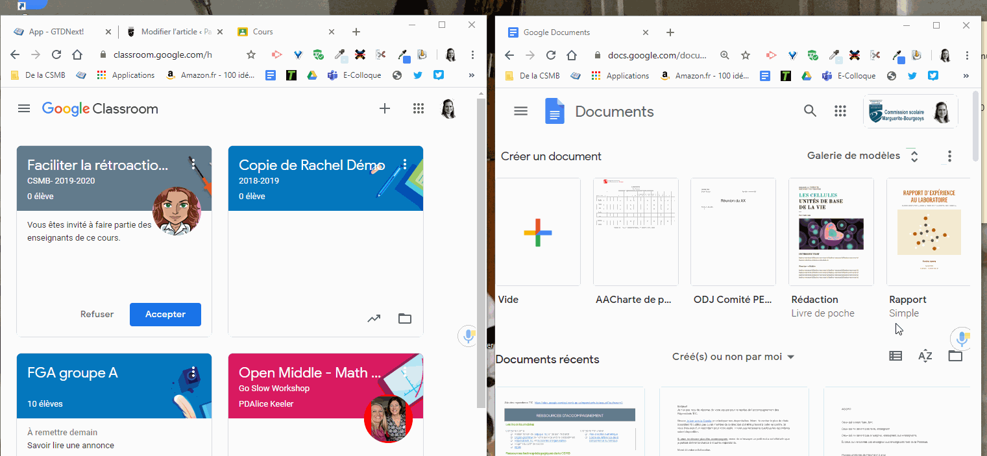This screenshot has height=456, width=987.
Task: Open the file picker folder icon in Docs
Action: 955,355
